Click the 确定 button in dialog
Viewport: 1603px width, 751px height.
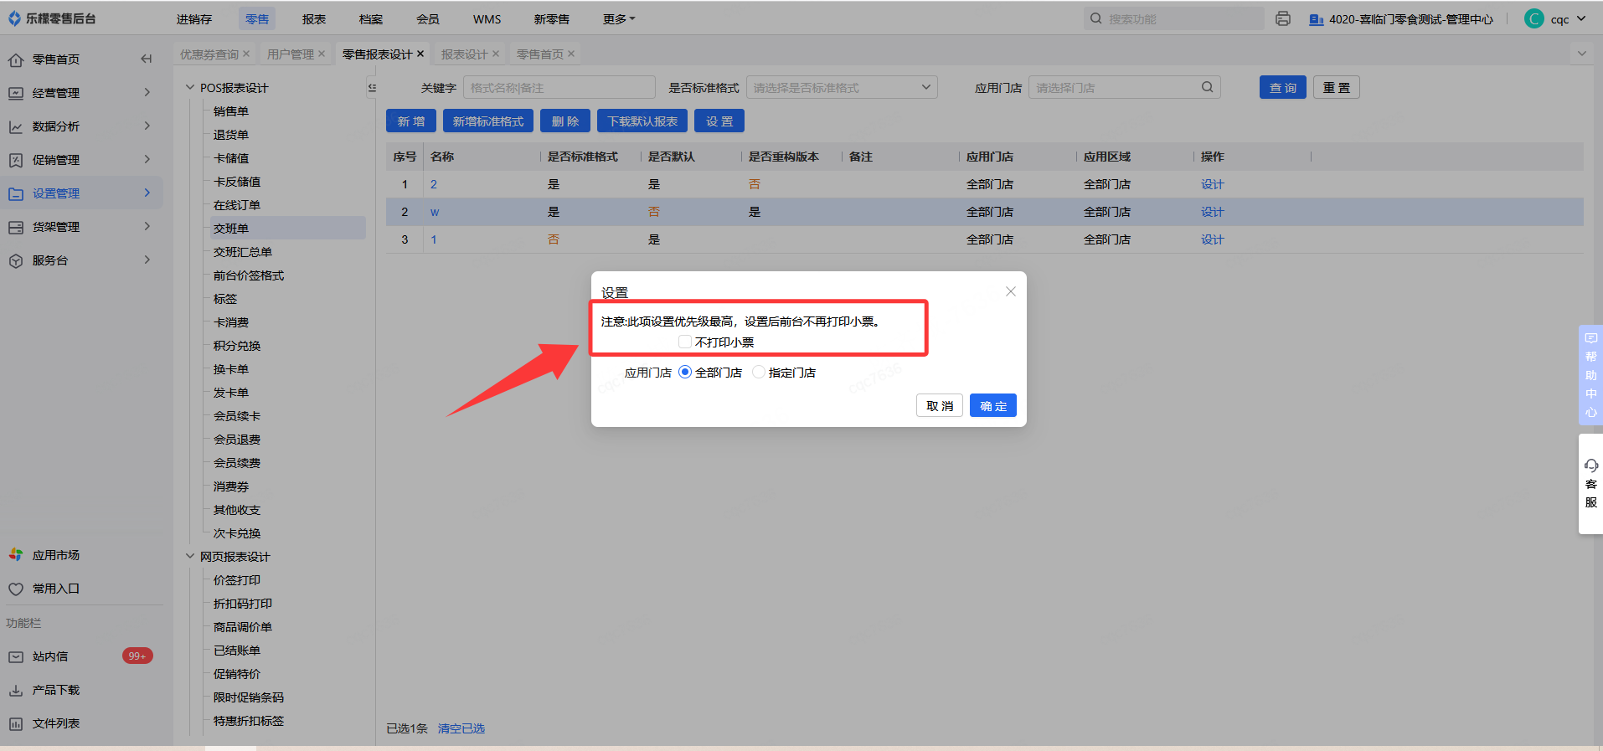tap(993, 405)
